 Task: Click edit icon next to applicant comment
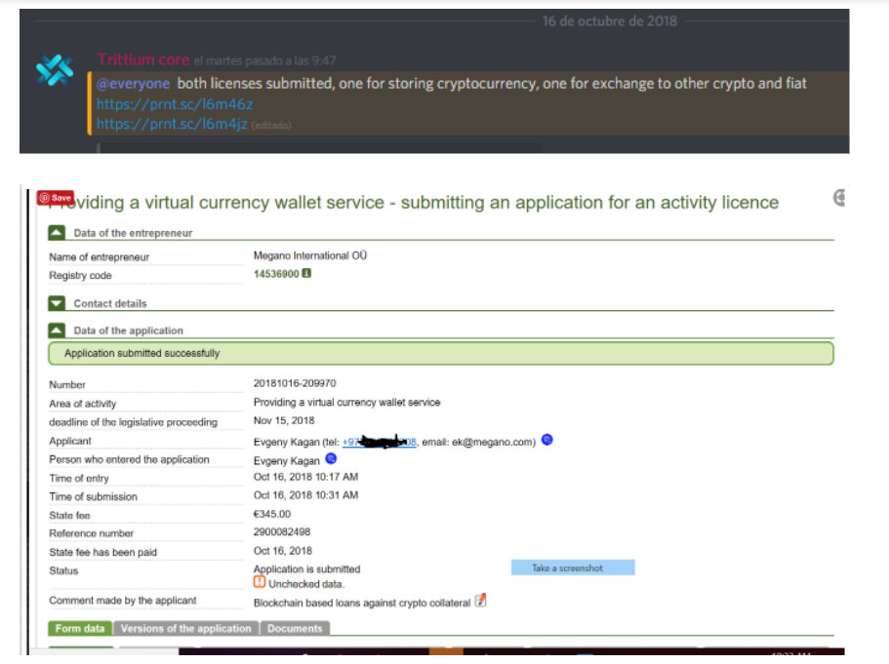[x=480, y=601]
